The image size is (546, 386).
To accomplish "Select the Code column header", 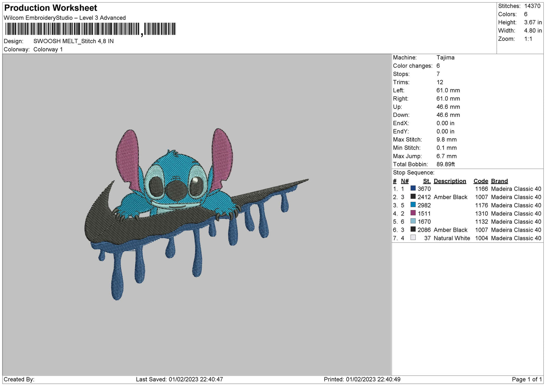I will [481, 181].
